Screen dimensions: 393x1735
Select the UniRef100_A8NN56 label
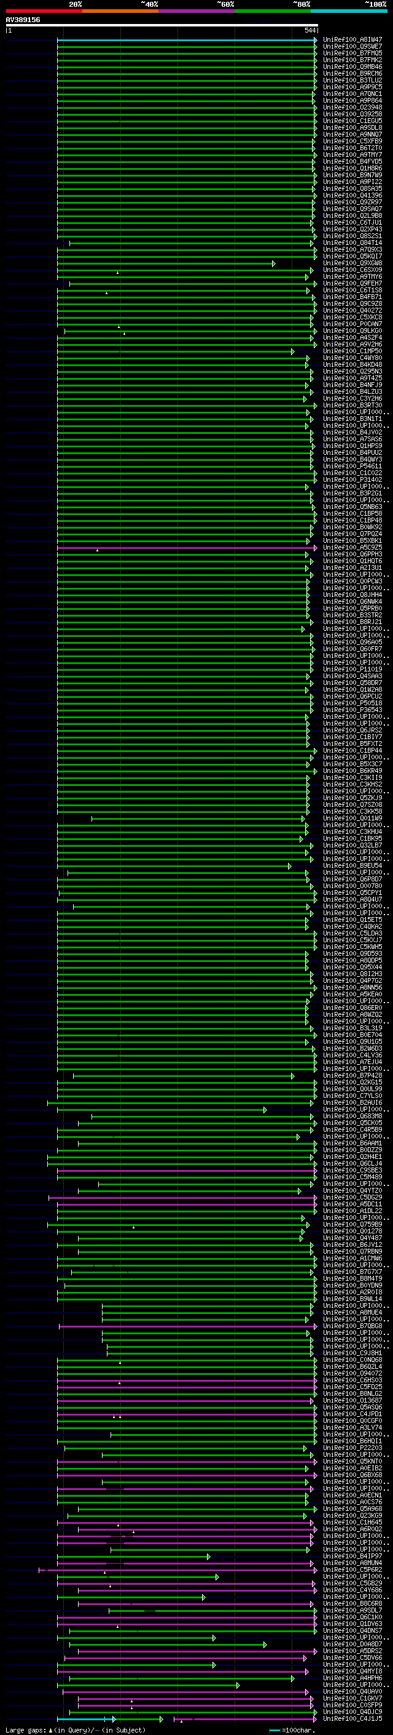pyautogui.click(x=352, y=987)
